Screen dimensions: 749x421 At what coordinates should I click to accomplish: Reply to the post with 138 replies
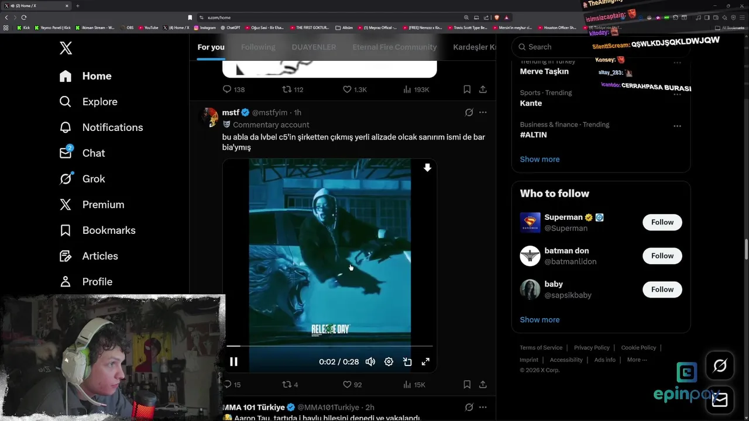click(x=233, y=89)
